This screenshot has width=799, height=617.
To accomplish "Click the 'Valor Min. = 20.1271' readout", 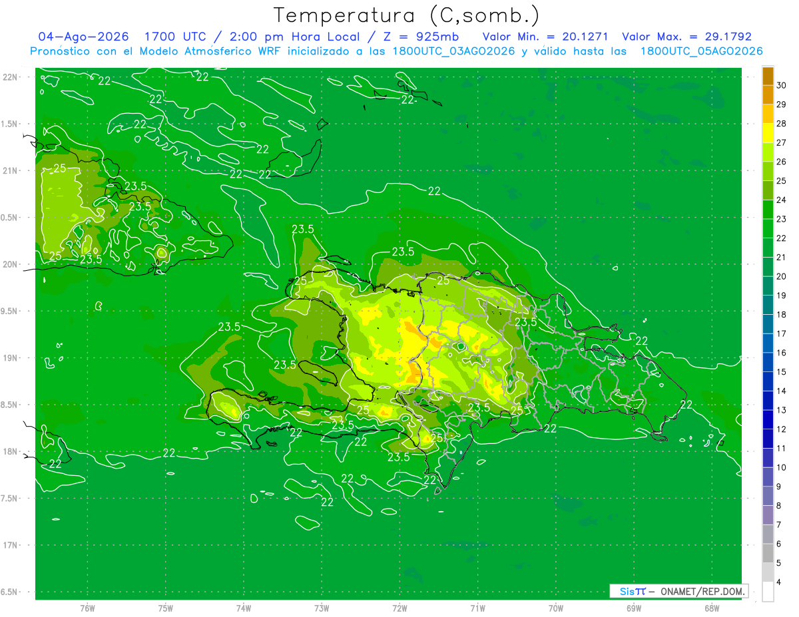I will pyautogui.click(x=545, y=37).
